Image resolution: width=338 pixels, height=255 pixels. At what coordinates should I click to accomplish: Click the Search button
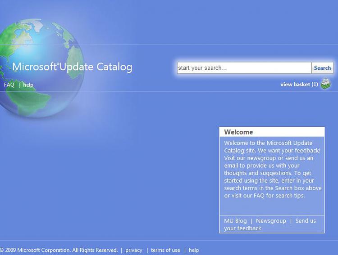[x=322, y=68]
